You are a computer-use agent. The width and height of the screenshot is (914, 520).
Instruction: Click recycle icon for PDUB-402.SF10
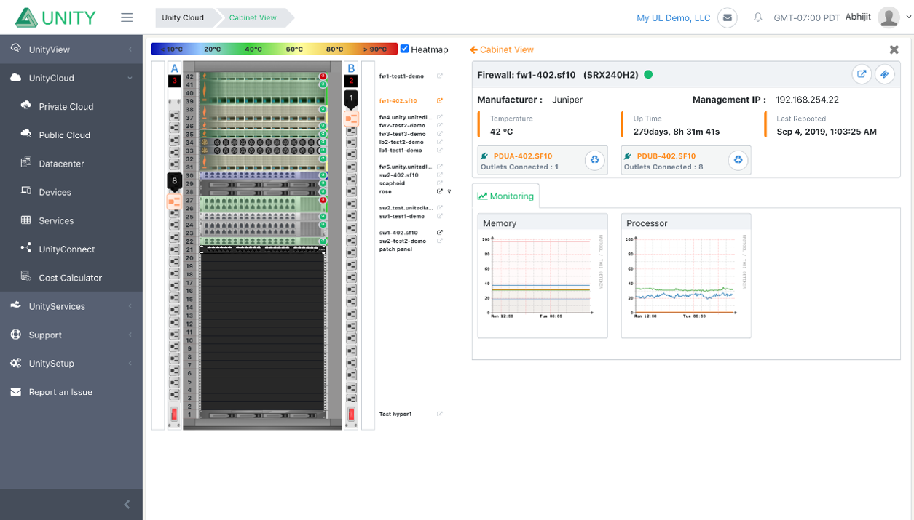738,160
